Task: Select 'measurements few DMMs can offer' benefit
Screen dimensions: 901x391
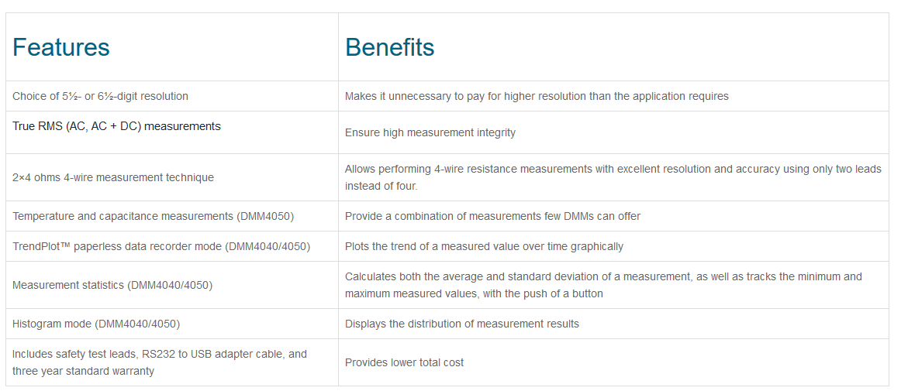Action: point(492,217)
